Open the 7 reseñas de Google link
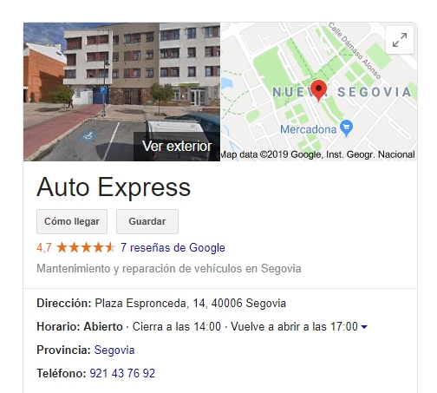This screenshot has width=437, height=393. point(173,248)
